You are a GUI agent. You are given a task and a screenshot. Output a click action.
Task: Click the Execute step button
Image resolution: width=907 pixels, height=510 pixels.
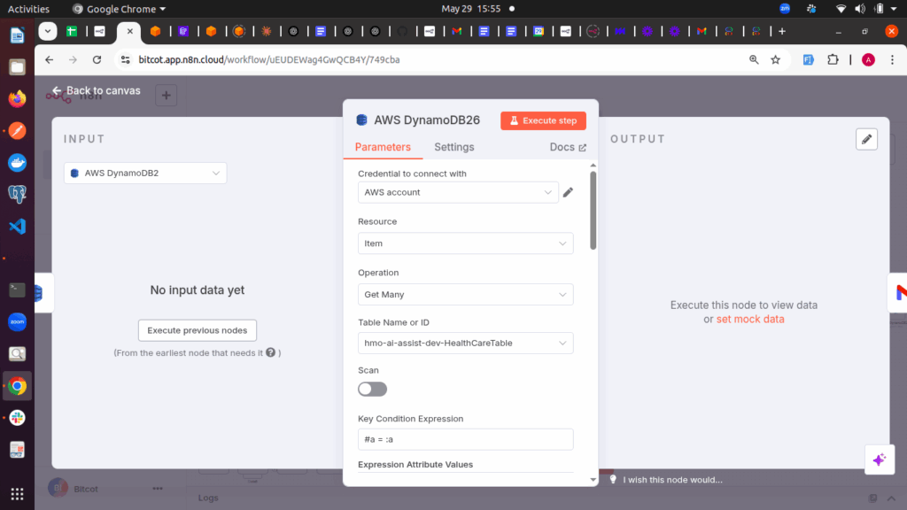(543, 120)
